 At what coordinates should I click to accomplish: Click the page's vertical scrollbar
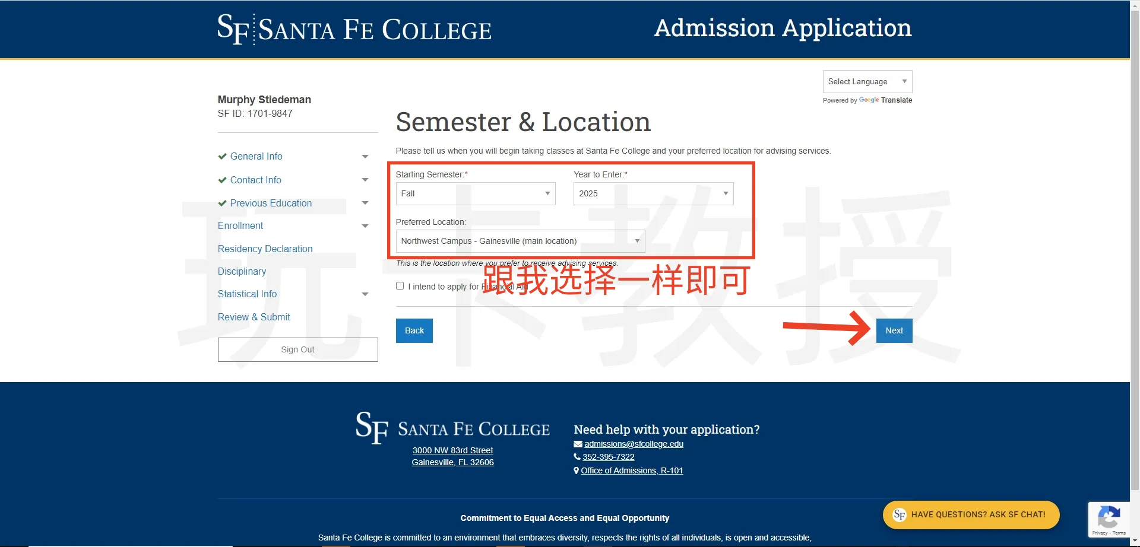pyautogui.click(x=1135, y=237)
